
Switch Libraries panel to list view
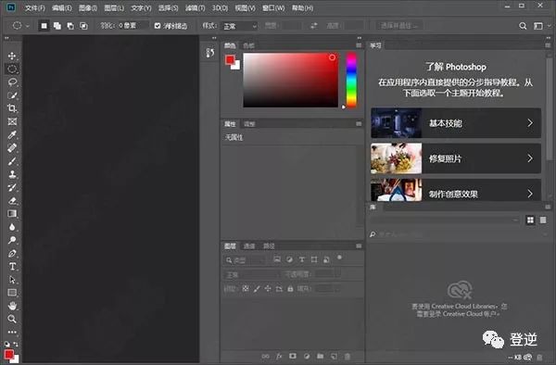(x=543, y=220)
